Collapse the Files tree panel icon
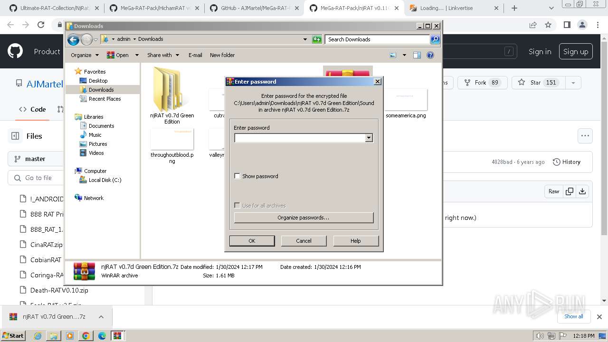608x342 pixels. [15, 136]
